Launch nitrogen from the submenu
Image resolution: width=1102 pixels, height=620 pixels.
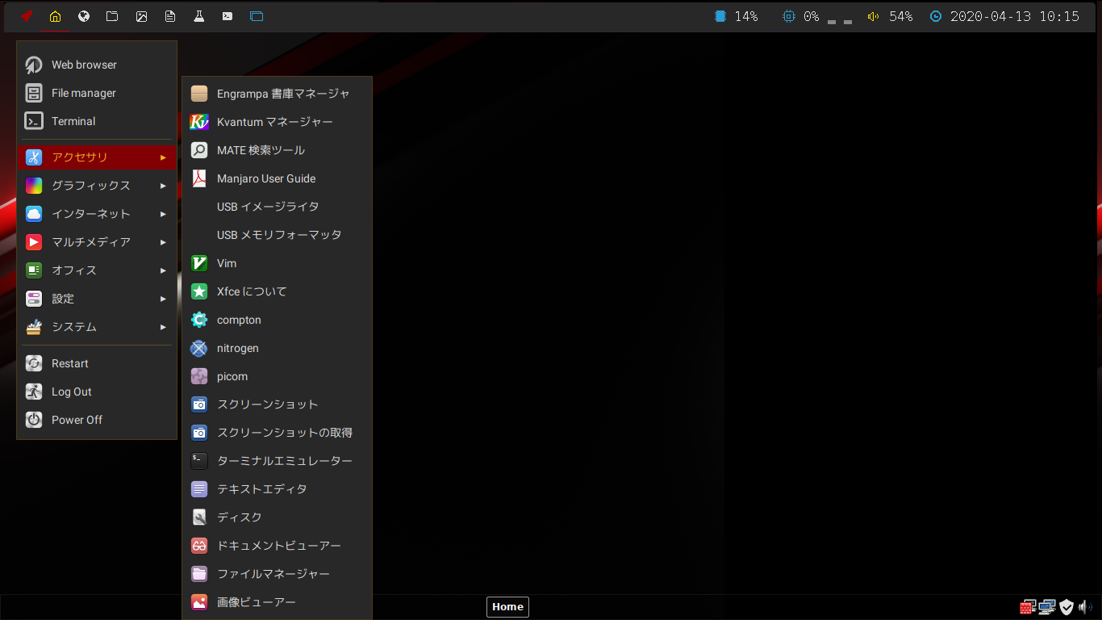[277, 348]
